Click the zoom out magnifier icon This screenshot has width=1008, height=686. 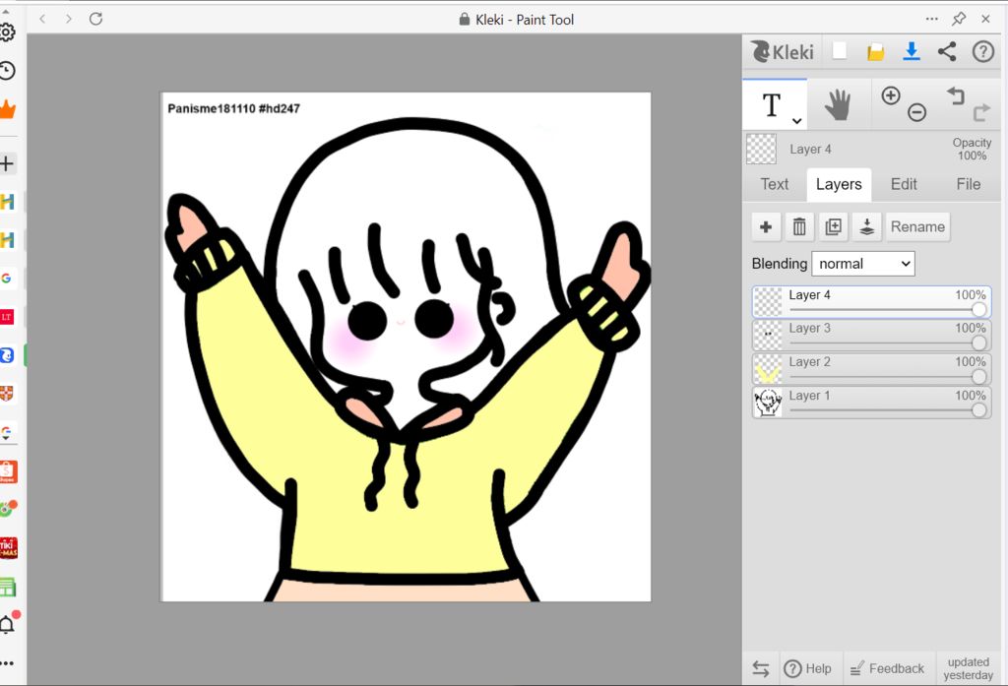(916, 112)
